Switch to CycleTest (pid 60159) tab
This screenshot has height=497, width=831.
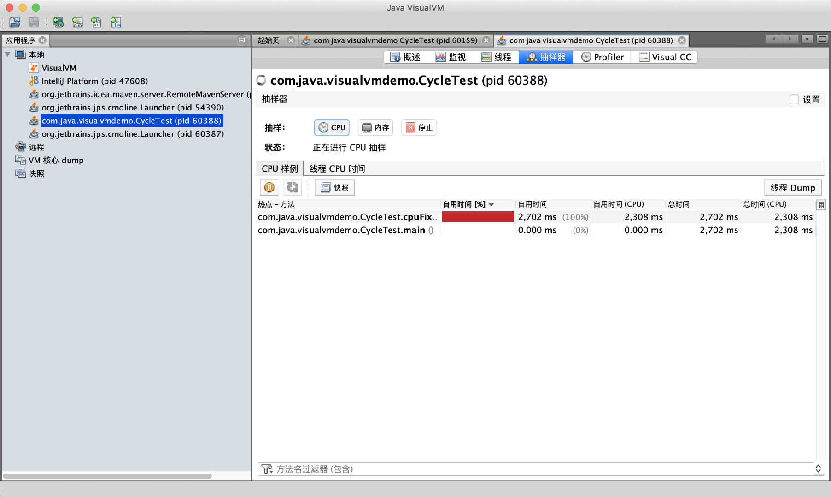[395, 40]
